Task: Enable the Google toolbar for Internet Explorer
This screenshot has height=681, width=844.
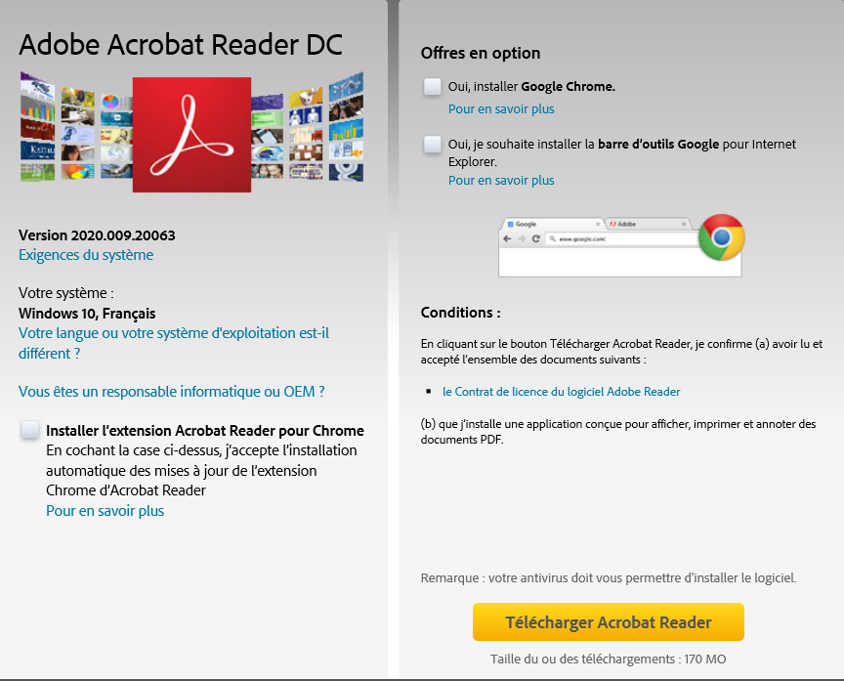Action: pos(432,145)
